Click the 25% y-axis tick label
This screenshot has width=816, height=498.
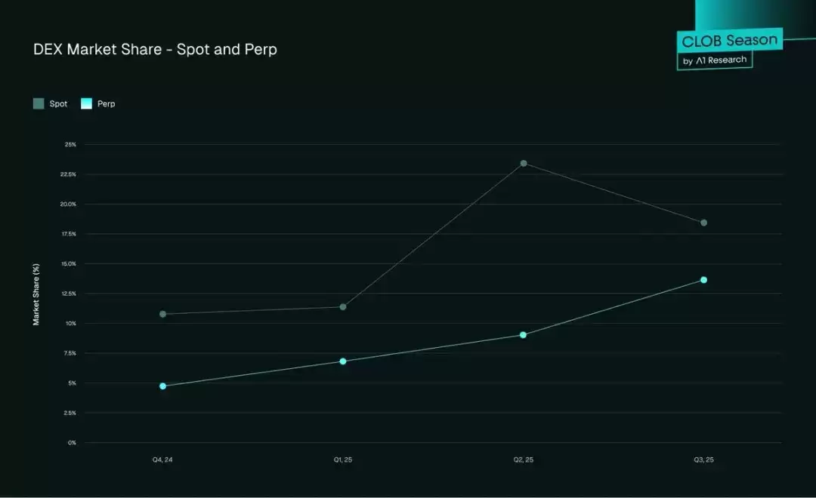(x=70, y=145)
